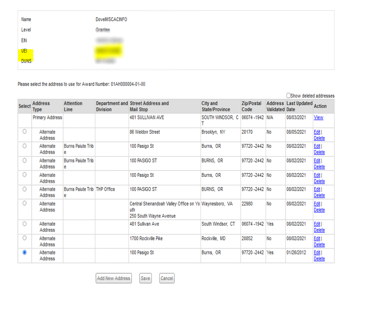Click the selected 01/26/2012 address radio

click(24, 252)
